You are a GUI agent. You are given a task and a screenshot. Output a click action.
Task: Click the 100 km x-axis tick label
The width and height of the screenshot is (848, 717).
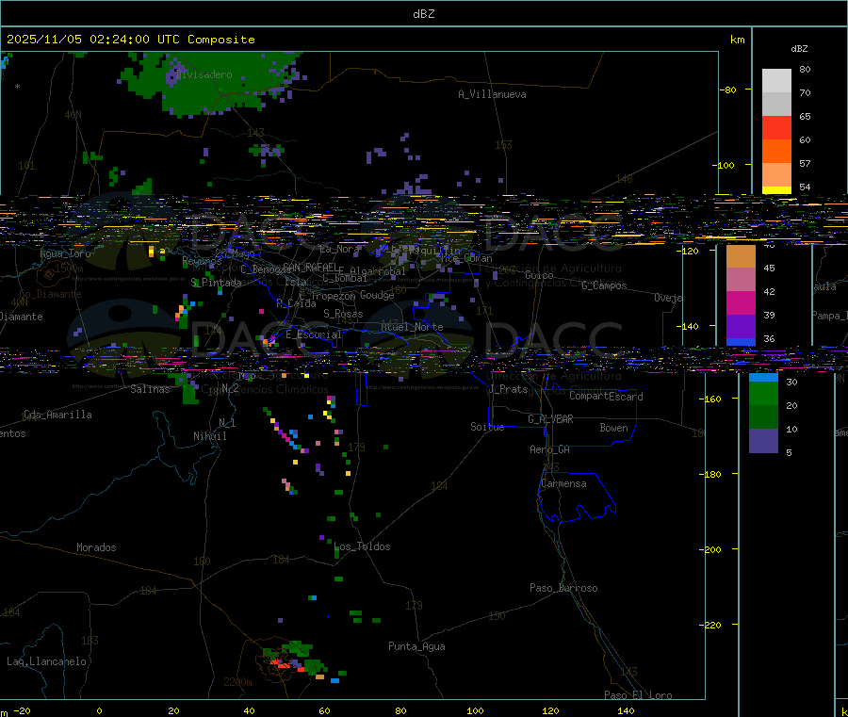(x=475, y=710)
